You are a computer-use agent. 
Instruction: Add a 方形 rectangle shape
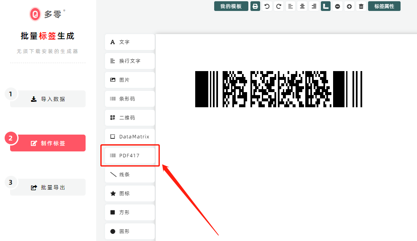[130, 212]
